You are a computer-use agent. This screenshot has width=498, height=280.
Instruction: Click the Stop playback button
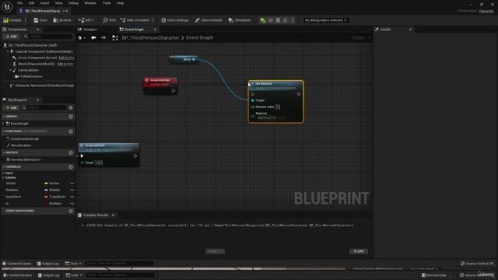pyautogui.click(x=278, y=20)
